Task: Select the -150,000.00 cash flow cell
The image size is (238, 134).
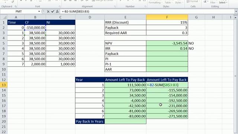Action: coord(35,28)
